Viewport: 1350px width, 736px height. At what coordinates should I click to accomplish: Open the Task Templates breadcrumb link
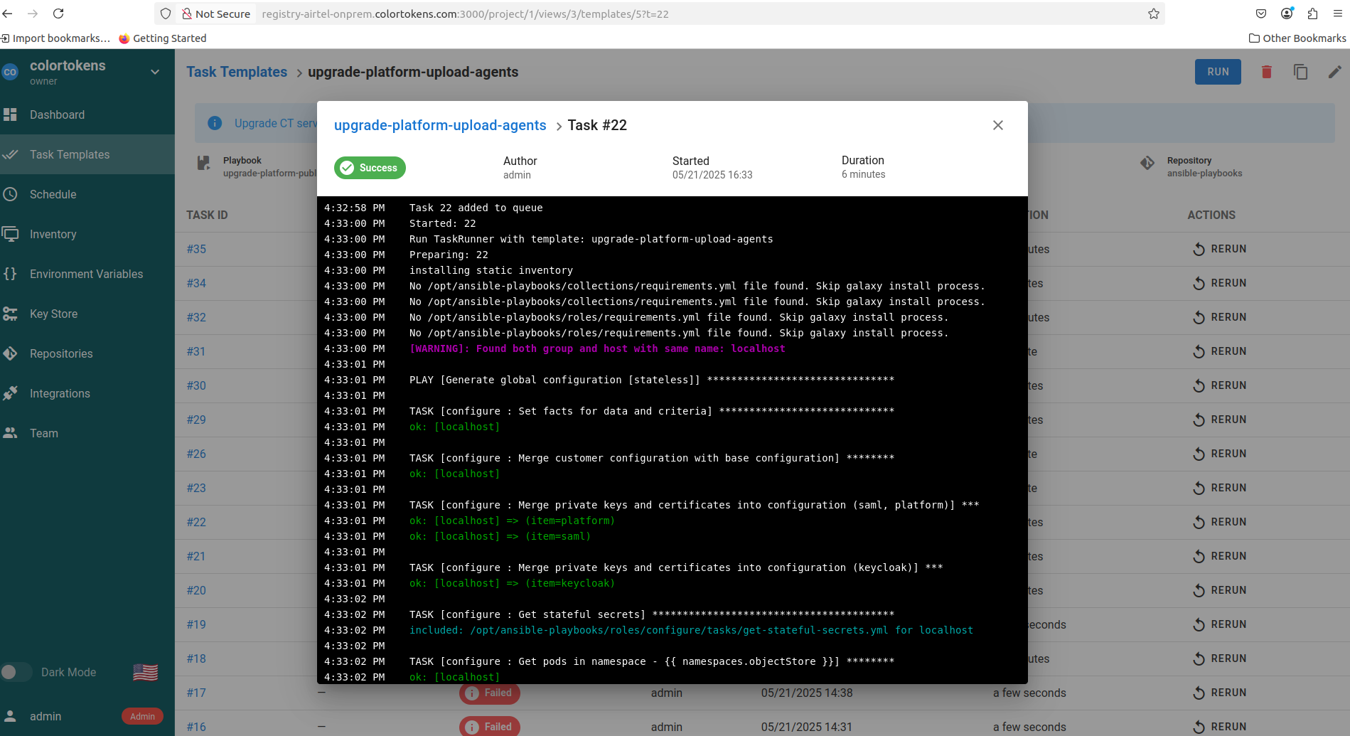point(237,72)
